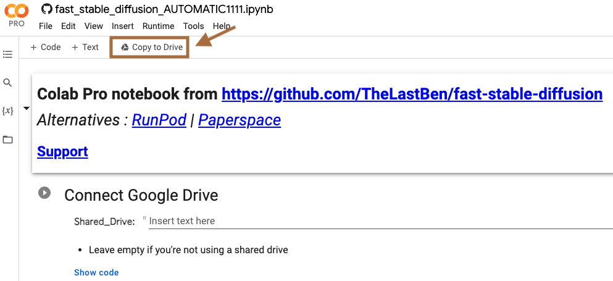The height and width of the screenshot is (281, 613).
Task: Open the Runtime menu
Action: click(158, 26)
